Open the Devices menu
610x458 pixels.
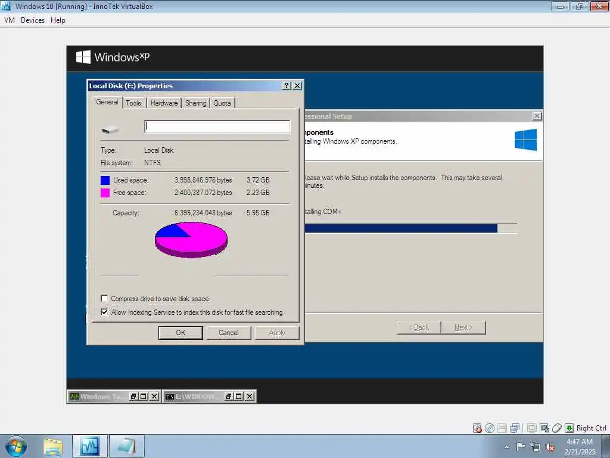[33, 20]
